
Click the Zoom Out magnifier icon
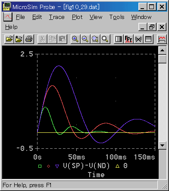pyautogui.click(x=85, y=39)
